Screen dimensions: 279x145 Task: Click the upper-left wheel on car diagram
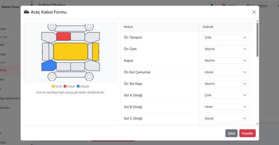click(52, 27)
